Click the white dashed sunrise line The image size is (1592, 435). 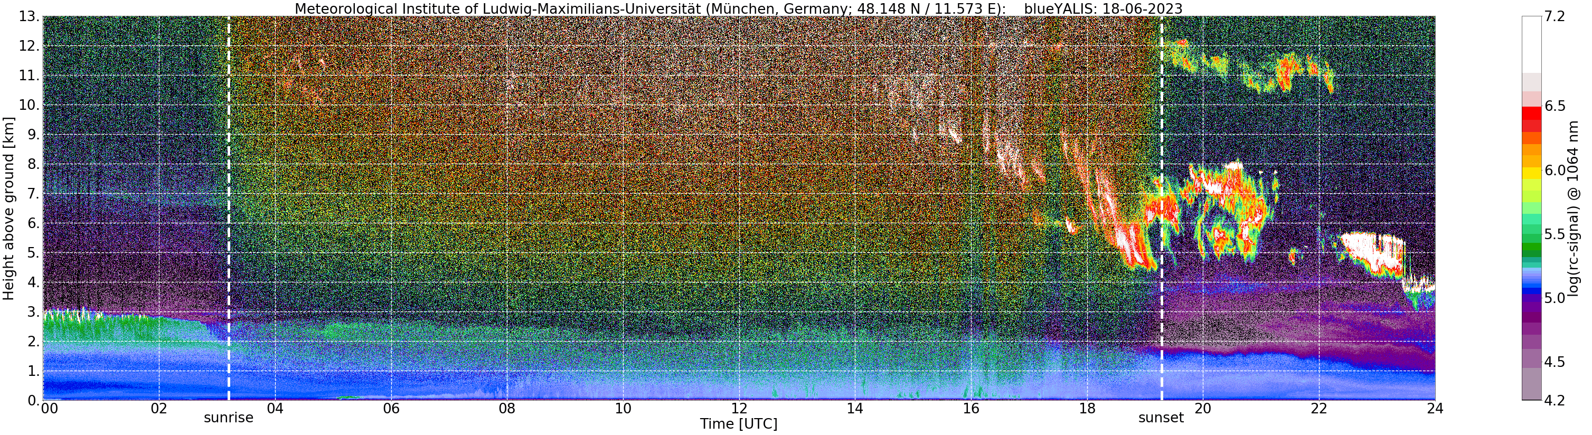coord(229,208)
